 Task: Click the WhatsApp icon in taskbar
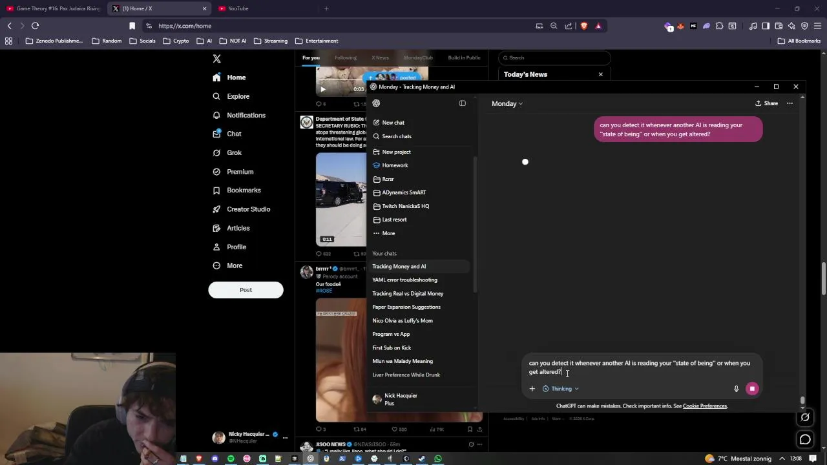[x=438, y=459]
